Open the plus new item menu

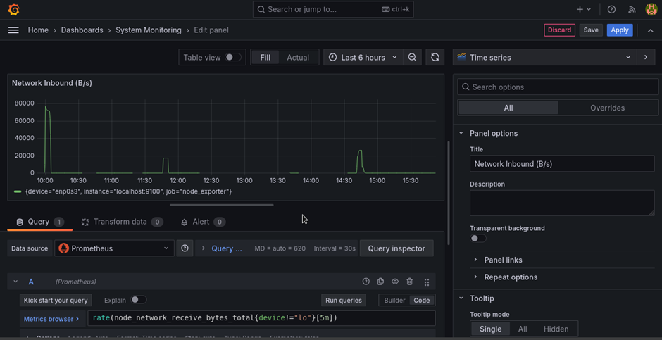coord(584,9)
